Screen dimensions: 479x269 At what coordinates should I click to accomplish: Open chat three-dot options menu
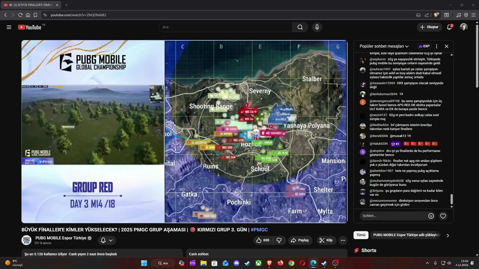pos(436,46)
